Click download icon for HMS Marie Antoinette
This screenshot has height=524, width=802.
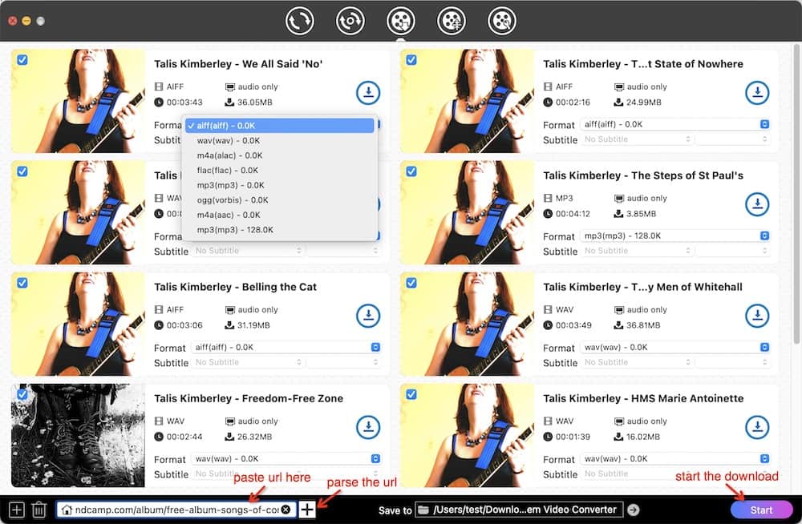757,427
